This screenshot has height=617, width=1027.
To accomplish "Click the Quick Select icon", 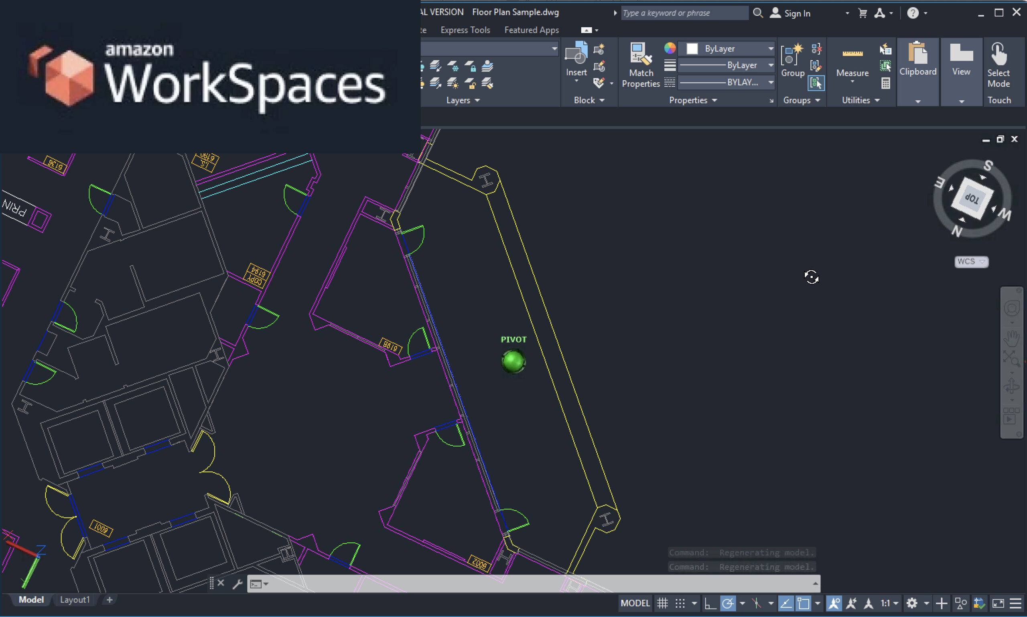I will tap(885, 49).
